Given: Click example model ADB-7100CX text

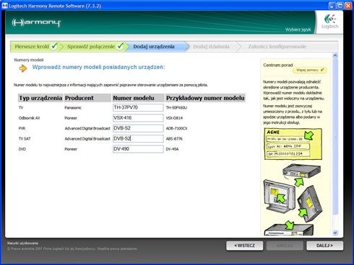Looking at the screenshot, I should point(176,128).
